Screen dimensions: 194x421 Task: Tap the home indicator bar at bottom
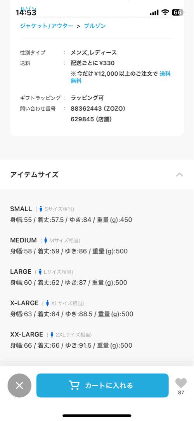click(x=97, y=416)
